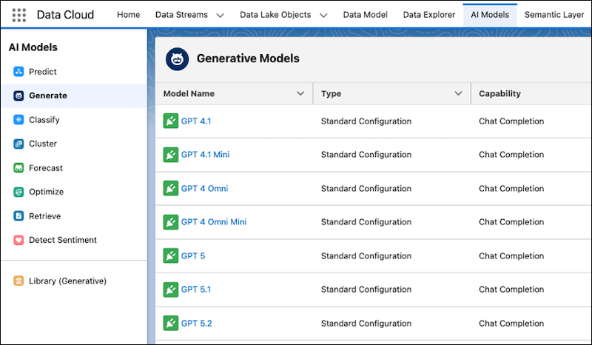
Task: Click the AI Models sidebar heading
Action: pyautogui.click(x=33, y=47)
